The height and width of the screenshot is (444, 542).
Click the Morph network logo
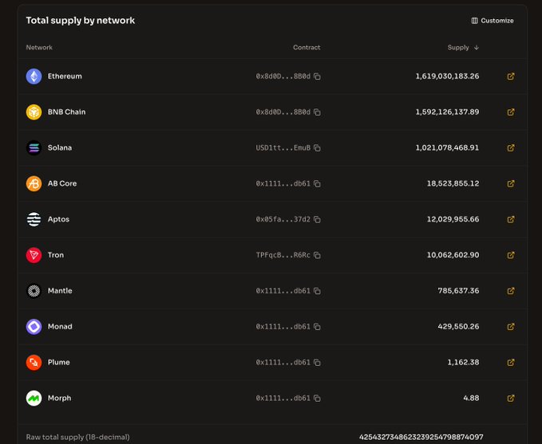click(x=34, y=398)
